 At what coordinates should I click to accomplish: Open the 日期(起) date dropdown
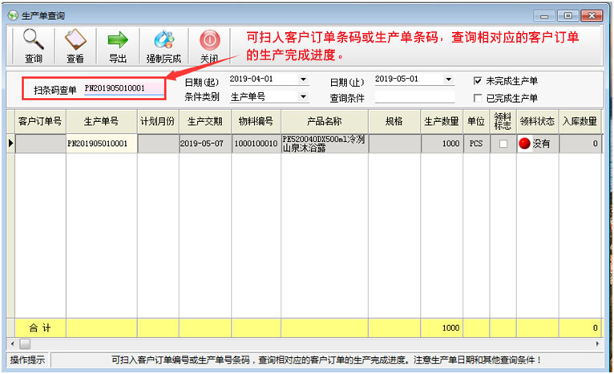click(303, 79)
